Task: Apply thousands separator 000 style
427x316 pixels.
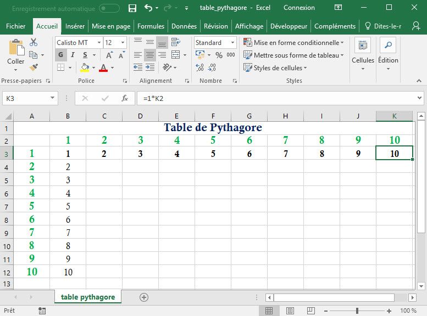Action: click(231, 55)
